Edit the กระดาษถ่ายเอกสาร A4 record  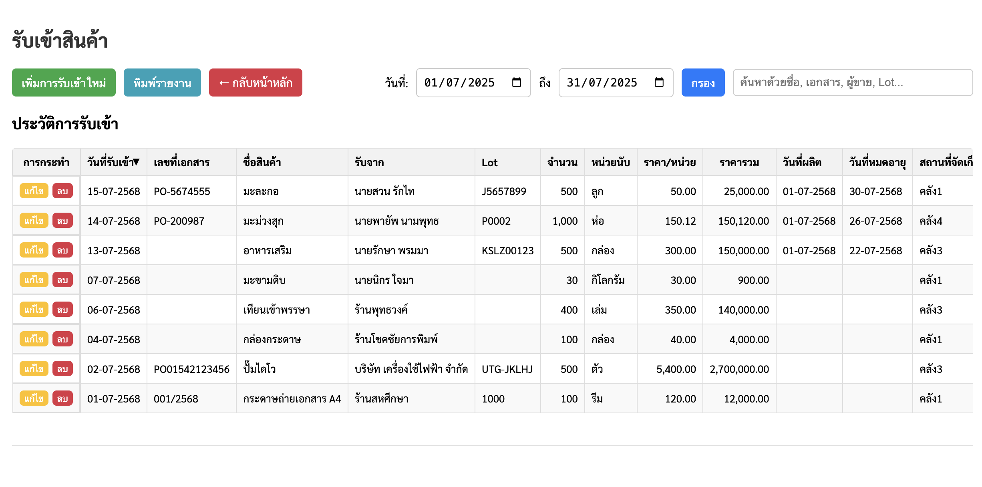tap(34, 398)
